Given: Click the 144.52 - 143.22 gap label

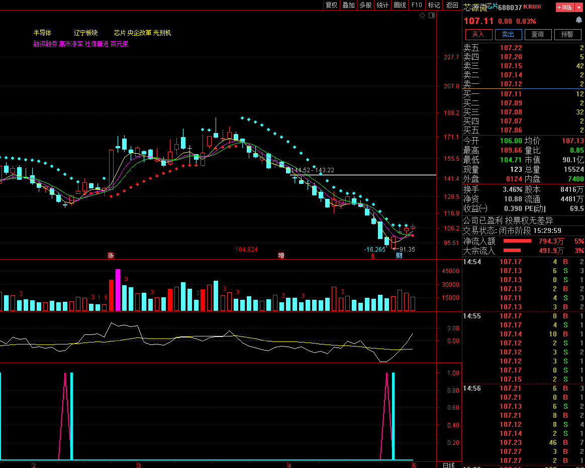Looking at the screenshot, I should click(x=312, y=170).
